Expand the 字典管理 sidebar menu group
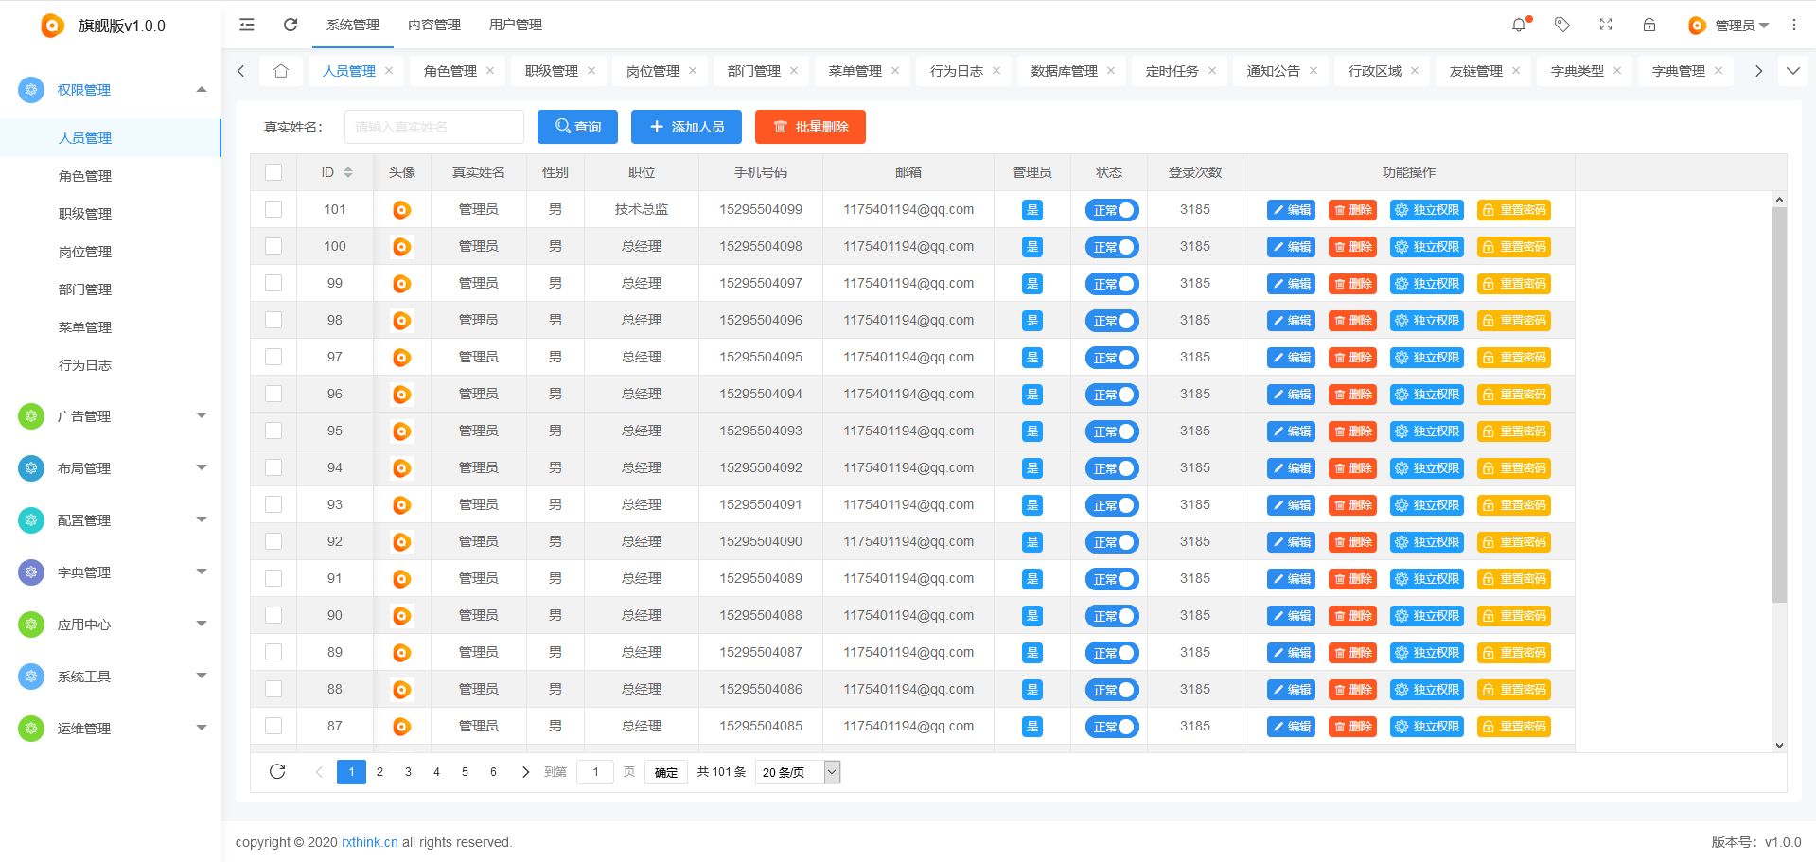This screenshot has width=1816, height=862. coord(201,572)
